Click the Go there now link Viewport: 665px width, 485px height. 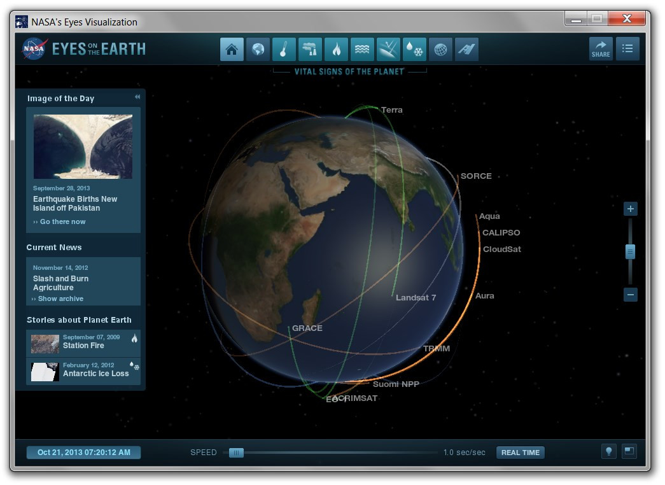[x=59, y=222]
